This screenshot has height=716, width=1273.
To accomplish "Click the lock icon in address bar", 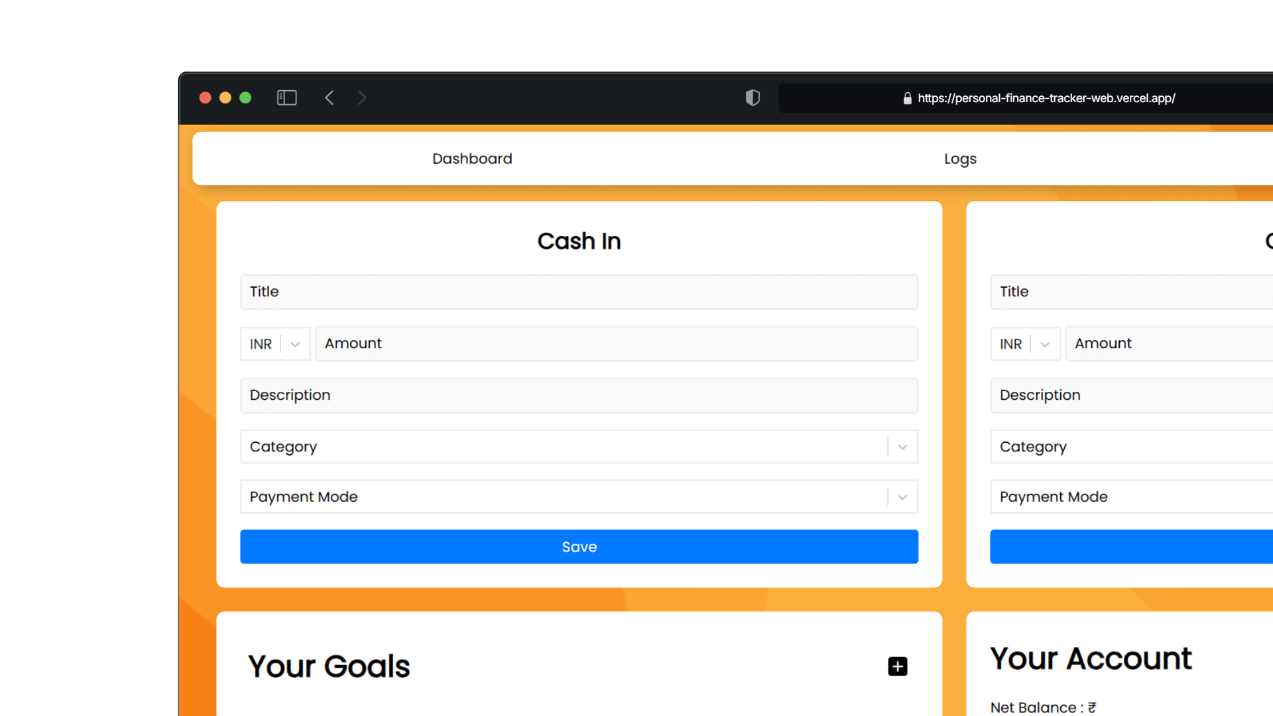I will (x=907, y=99).
